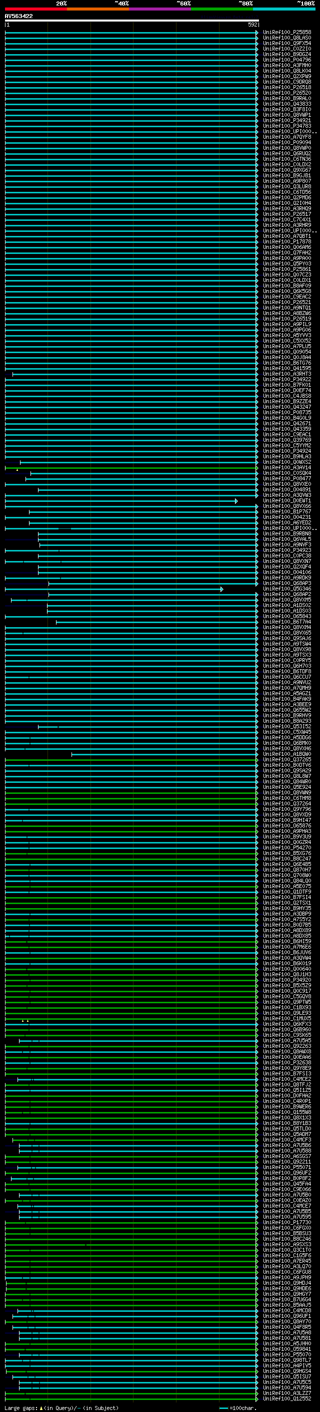Select the label UniRef100_P17730
Screen dimensions: 320x1412
tap(286, 1223)
